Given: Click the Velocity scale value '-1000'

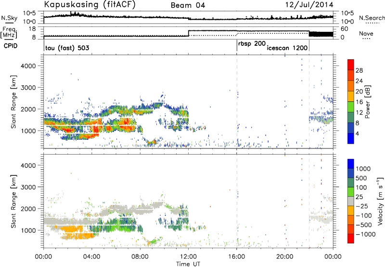Looking at the screenshot, I should (x=365, y=234).
